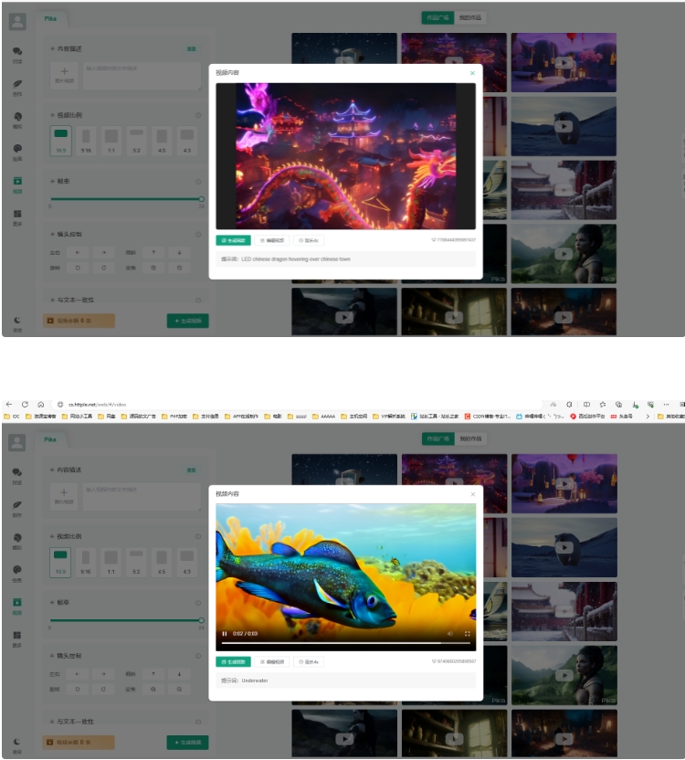Pan camera right arrow in fish-video screenshot

(x=103, y=674)
